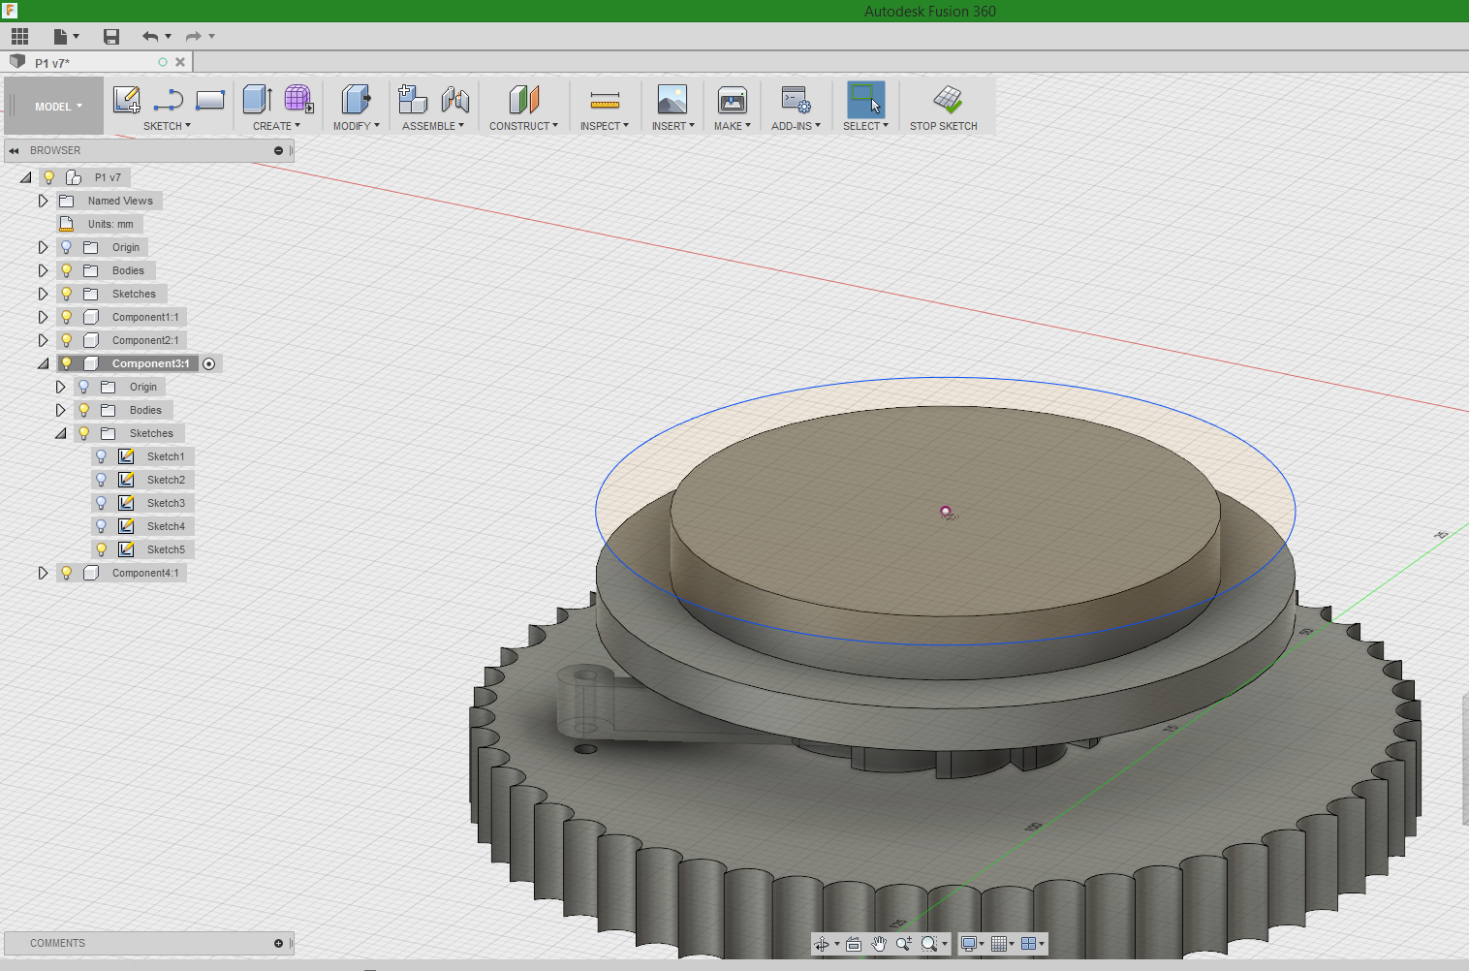Open the Display Settings icon

point(968,944)
